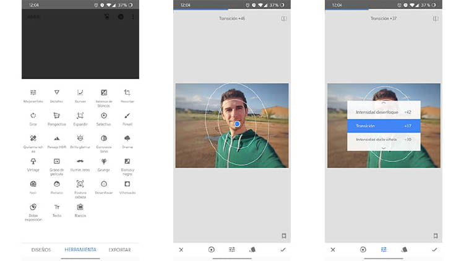Switch to the DISEÑOS tab

(41, 250)
